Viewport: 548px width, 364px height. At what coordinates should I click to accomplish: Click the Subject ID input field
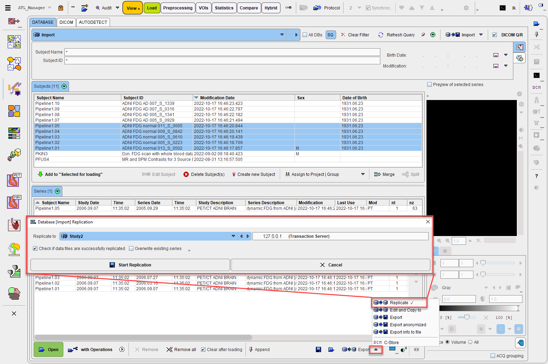(222, 60)
